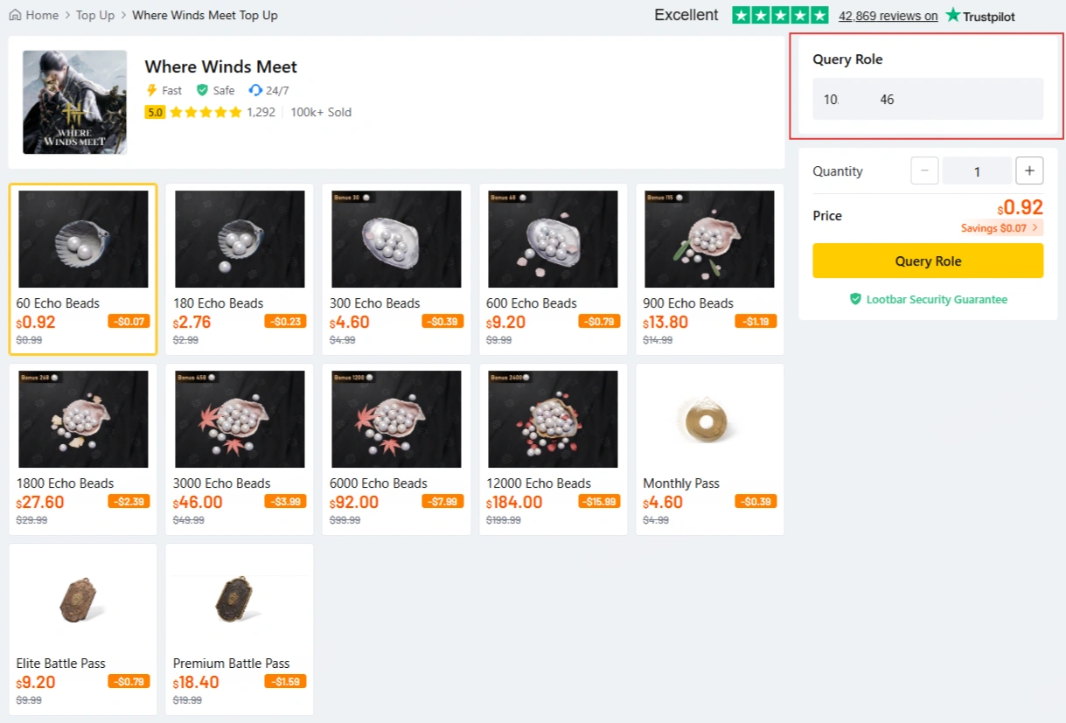This screenshot has height=723, width=1066.
Task: Click the 24/7 support headset icon
Action: tap(255, 90)
